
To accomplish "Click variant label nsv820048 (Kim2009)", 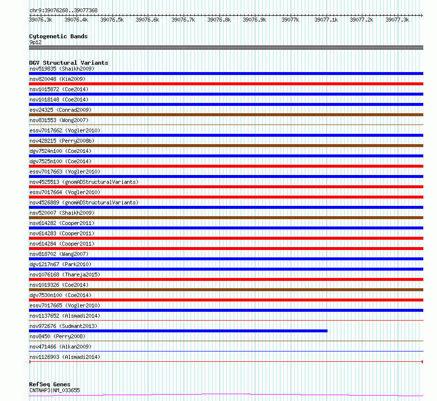I will point(57,79).
